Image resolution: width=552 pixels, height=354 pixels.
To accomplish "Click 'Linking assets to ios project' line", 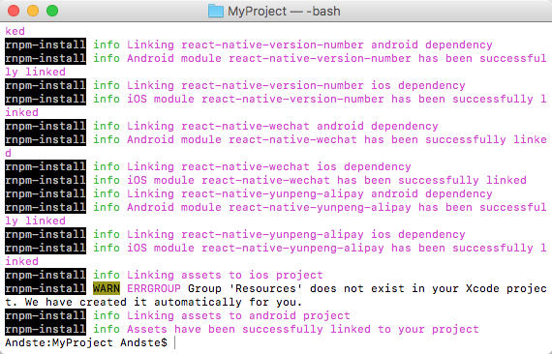I will tap(225, 275).
